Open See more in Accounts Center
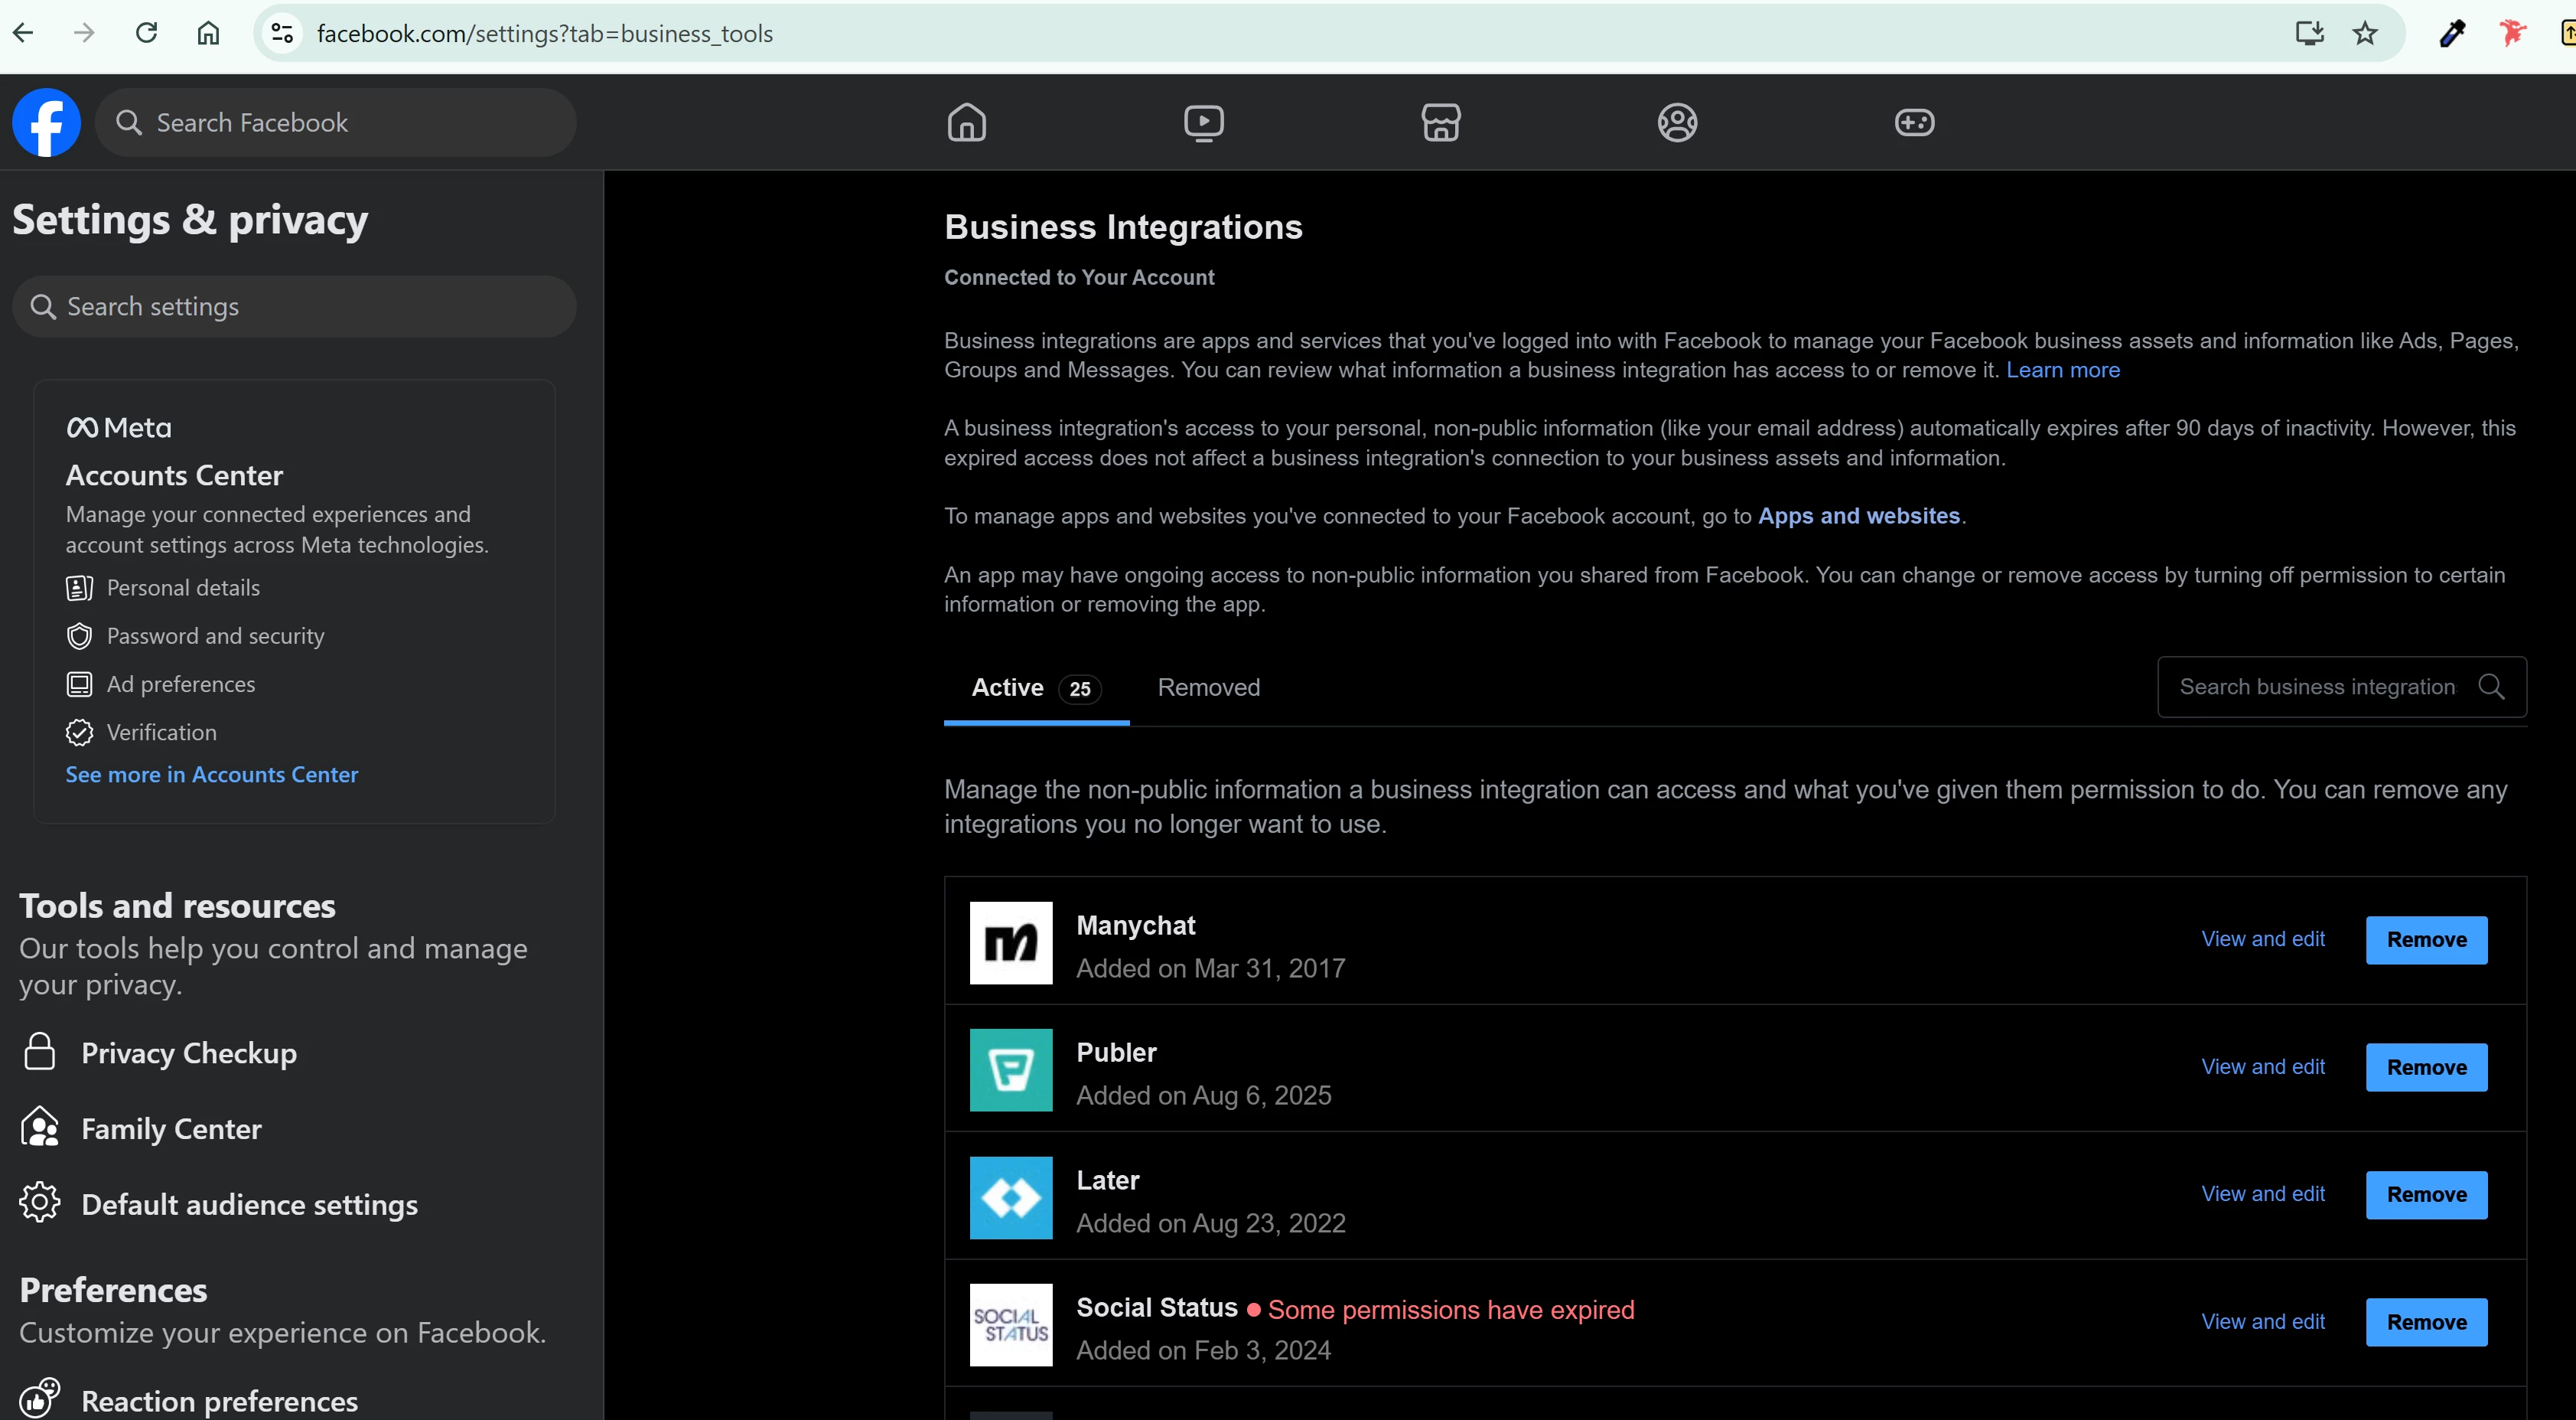 tap(211, 775)
